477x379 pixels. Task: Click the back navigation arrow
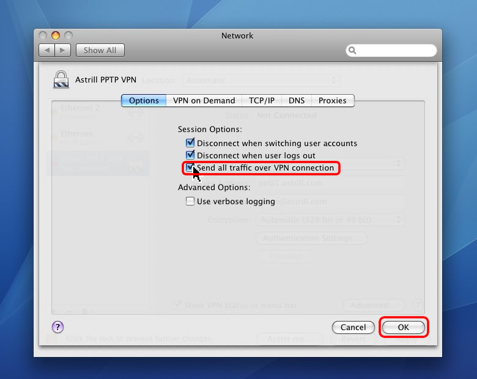click(47, 50)
